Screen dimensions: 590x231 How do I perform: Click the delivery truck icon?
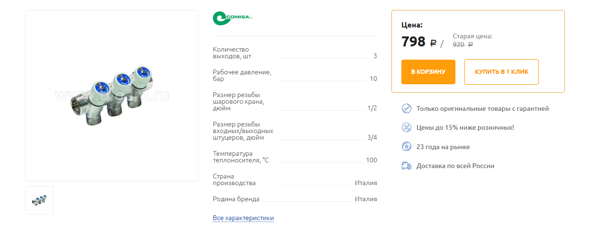[406, 166]
